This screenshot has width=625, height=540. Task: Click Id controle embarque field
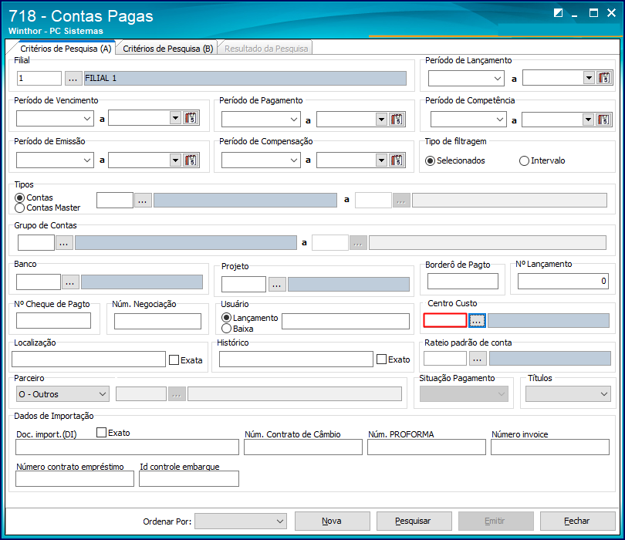pyautogui.click(x=189, y=478)
